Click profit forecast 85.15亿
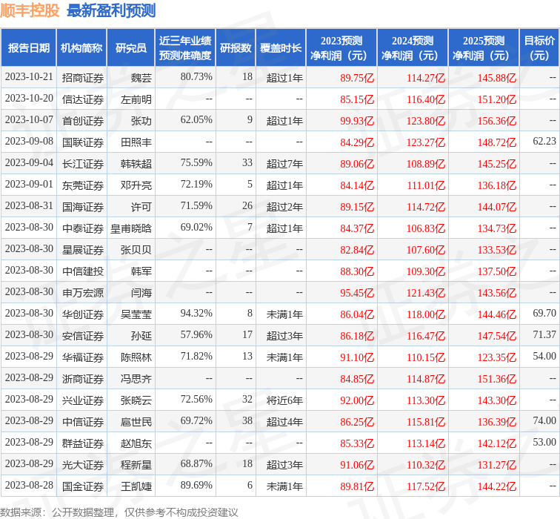This screenshot has height=519, width=560. tap(357, 99)
